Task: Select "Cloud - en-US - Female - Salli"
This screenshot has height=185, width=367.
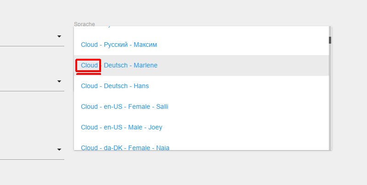Action: (x=124, y=107)
